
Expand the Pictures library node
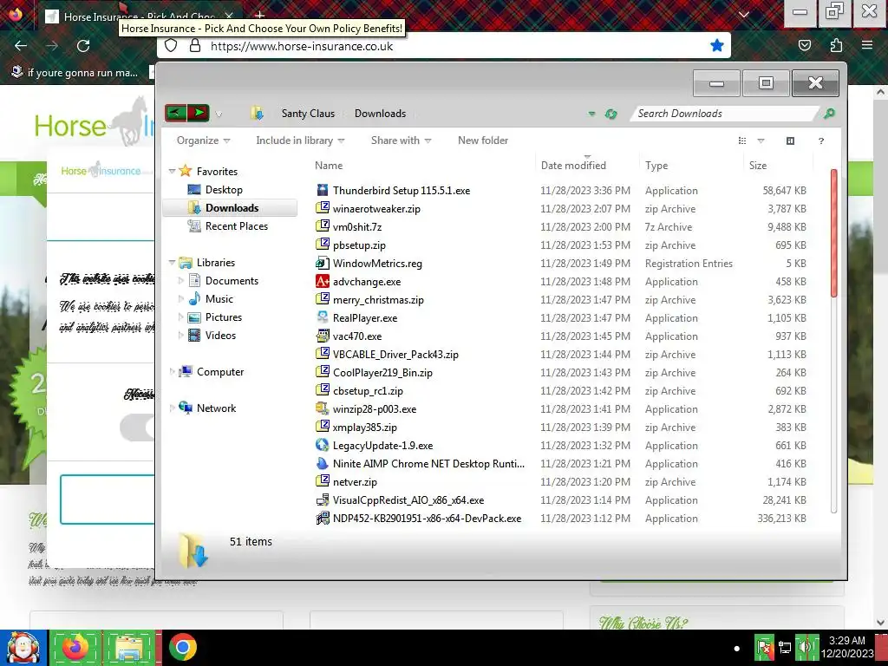coord(180,317)
